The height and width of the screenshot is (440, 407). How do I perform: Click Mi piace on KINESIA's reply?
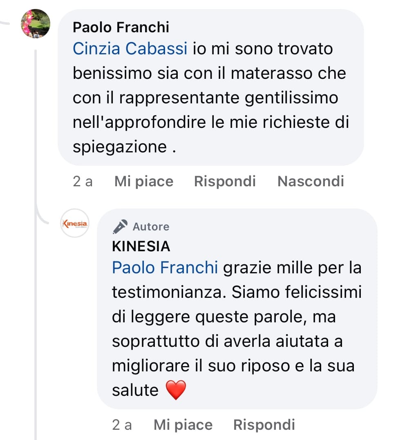pyautogui.click(x=183, y=425)
